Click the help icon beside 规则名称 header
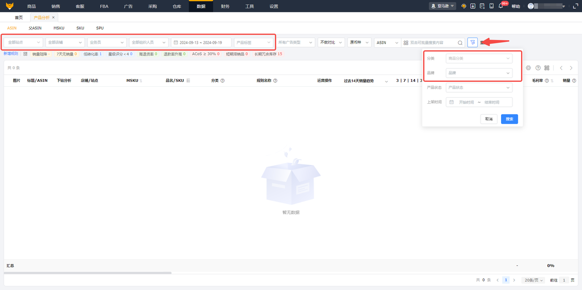Screen dimensions: 582x290 click(275, 80)
